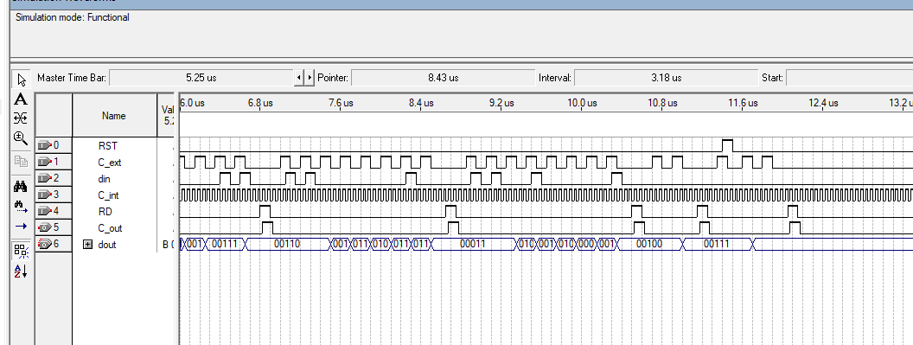Click the RST pulse near 11.4 us
This screenshot has width=913, height=345.
click(x=727, y=145)
